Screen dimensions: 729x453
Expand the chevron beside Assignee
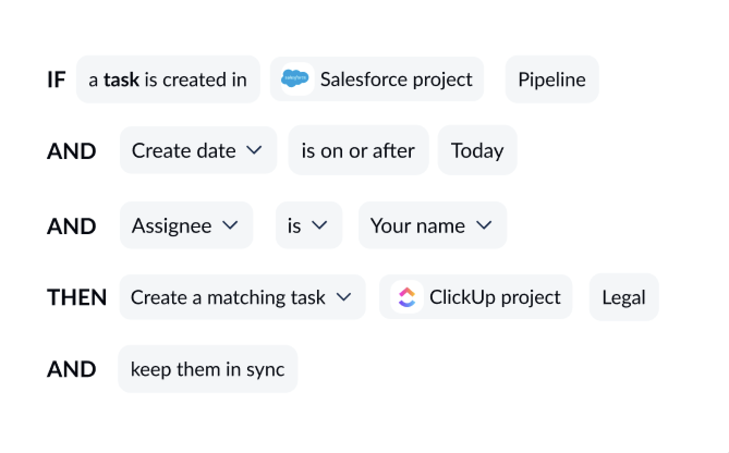231,225
